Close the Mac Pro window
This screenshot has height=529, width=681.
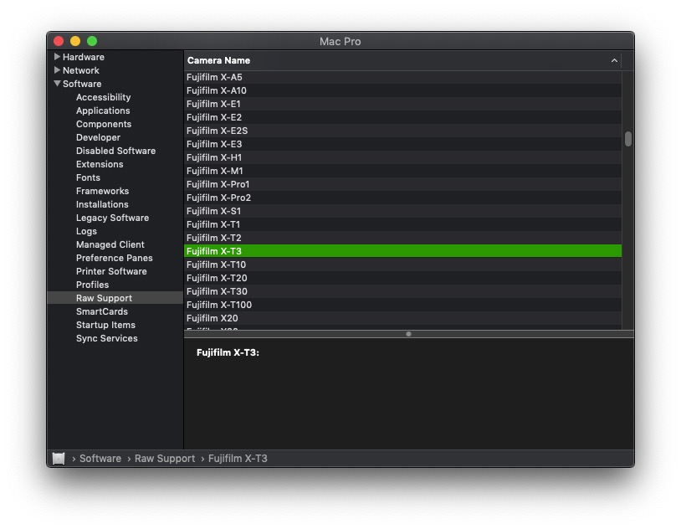click(59, 41)
